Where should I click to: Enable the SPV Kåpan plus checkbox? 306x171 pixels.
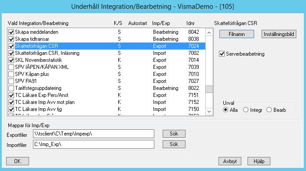tap(11, 74)
